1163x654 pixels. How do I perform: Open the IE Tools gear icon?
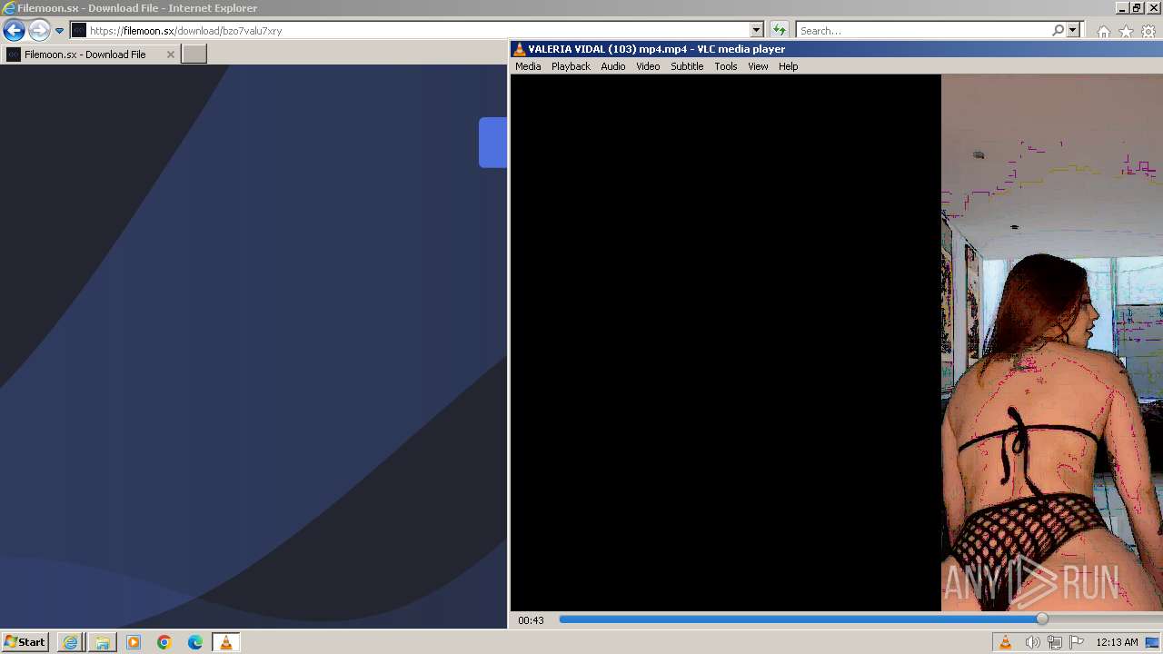coord(1148,32)
